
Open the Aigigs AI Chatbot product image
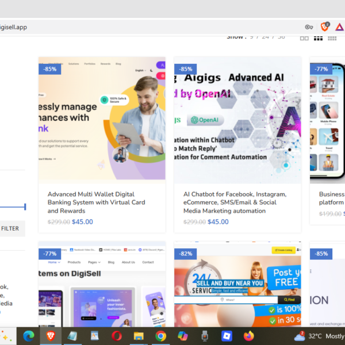pyautogui.click(x=237, y=120)
